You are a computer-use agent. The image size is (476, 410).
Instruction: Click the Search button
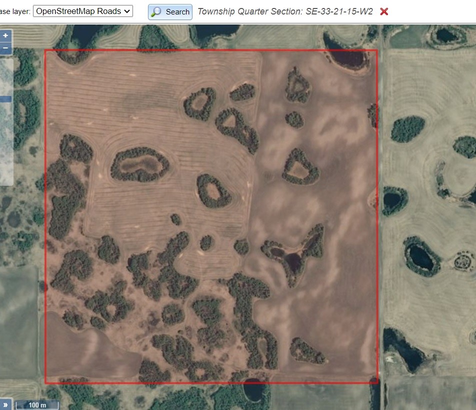click(x=170, y=12)
